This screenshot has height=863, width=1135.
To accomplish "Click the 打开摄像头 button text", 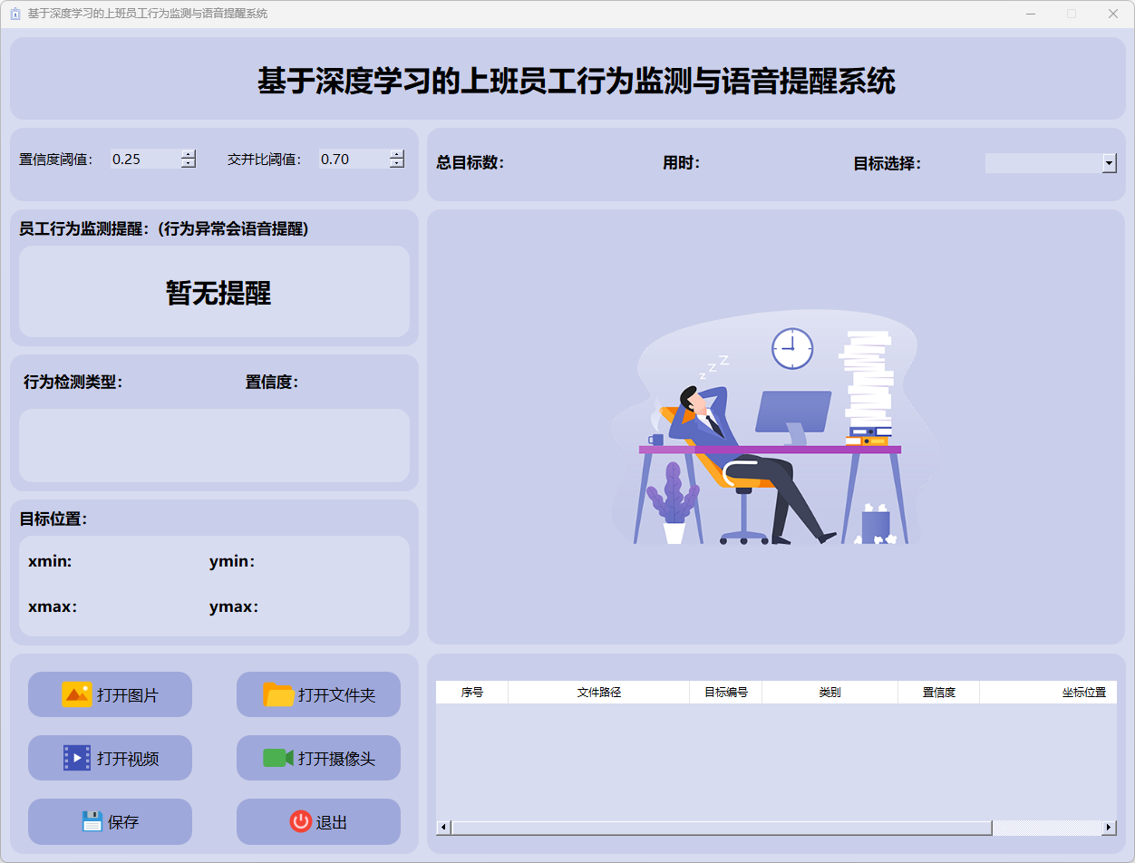I will click(x=336, y=759).
